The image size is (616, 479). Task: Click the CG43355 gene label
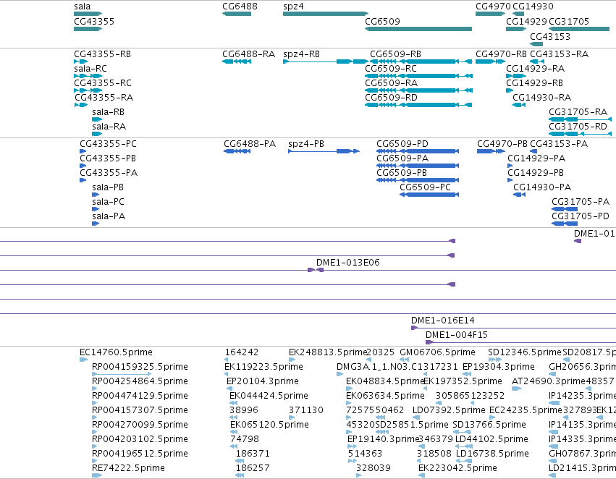94,21
